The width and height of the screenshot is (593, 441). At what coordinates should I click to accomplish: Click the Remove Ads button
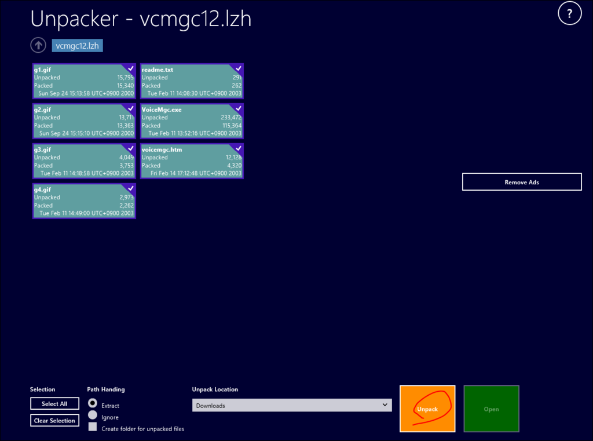522,182
